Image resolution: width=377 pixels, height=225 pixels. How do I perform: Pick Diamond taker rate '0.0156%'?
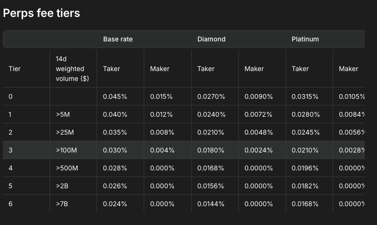[x=211, y=186]
